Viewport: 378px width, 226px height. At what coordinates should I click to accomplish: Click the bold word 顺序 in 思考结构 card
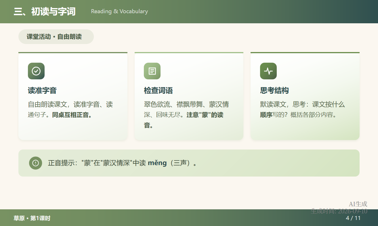[266, 115]
